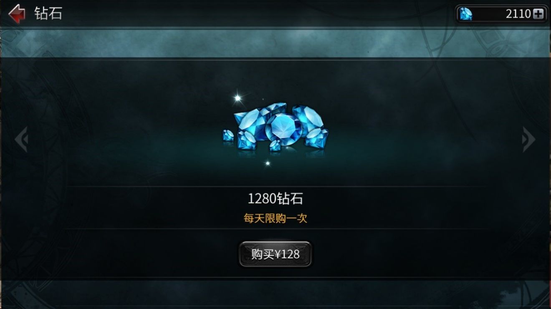This screenshot has width=551, height=309.
Task: Click the blue diamond currency icon
Action: pyautogui.click(x=465, y=14)
